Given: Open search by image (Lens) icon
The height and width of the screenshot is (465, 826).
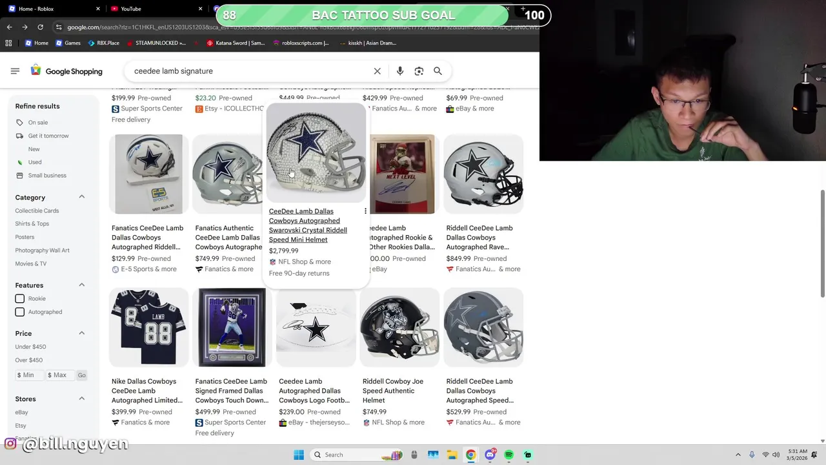Looking at the screenshot, I should [419, 71].
